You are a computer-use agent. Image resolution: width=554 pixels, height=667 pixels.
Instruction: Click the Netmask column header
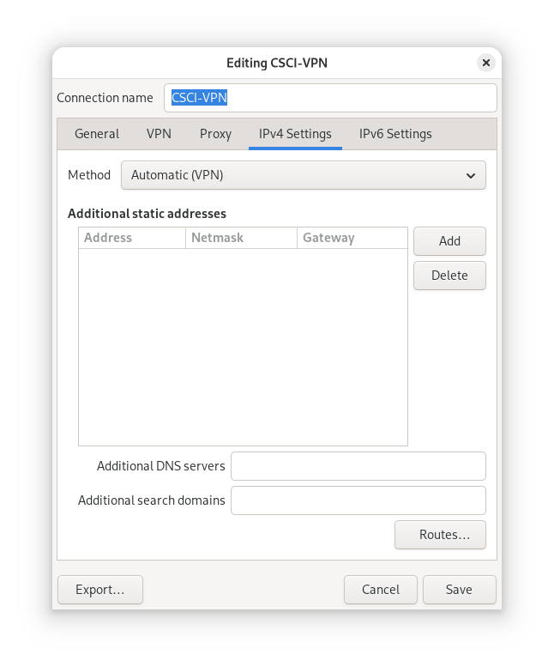click(241, 238)
